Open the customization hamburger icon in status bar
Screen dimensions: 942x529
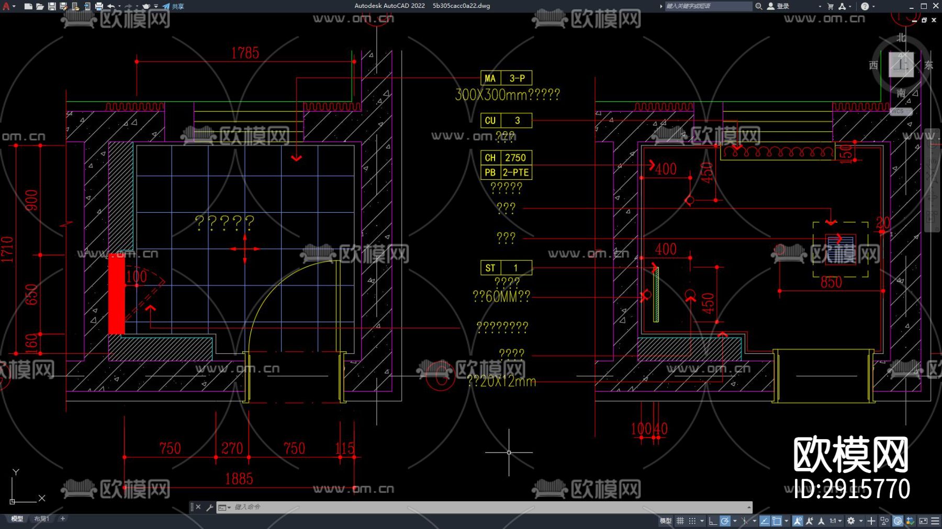[x=935, y=521]
